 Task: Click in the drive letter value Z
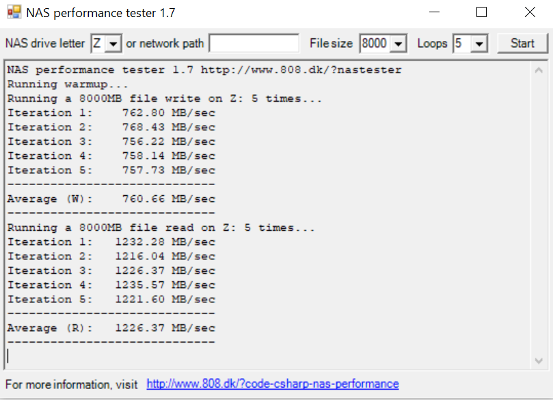97,43
